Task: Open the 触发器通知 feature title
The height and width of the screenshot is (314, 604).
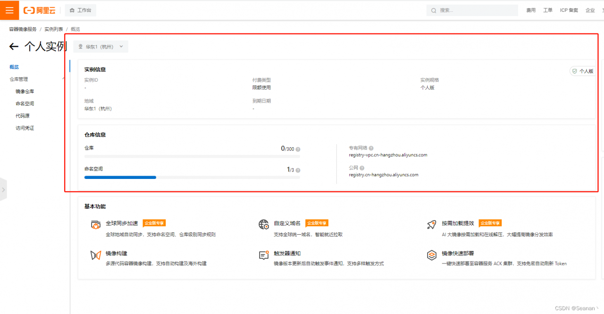Action: tap(287, 254)
